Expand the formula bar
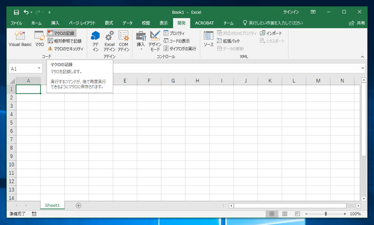 (x=363, y=68)
